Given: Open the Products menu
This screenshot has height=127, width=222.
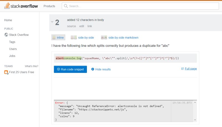Looking at the screenshot, I should point(49,6).
